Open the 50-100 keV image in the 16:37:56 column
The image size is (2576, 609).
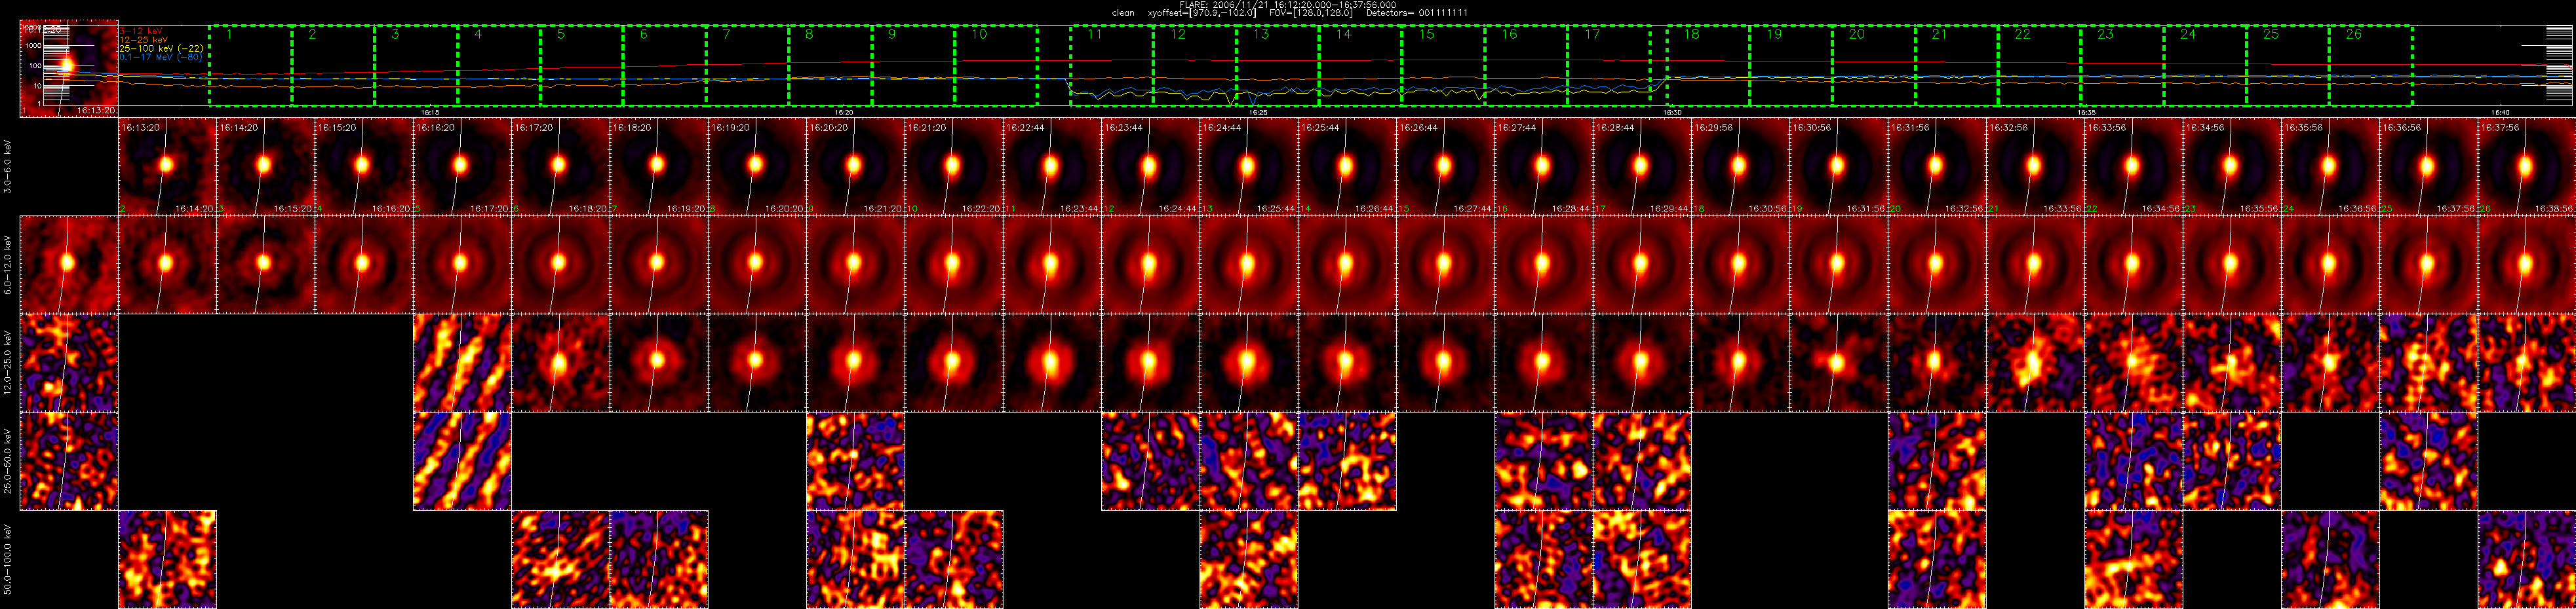pos(2527,559)
